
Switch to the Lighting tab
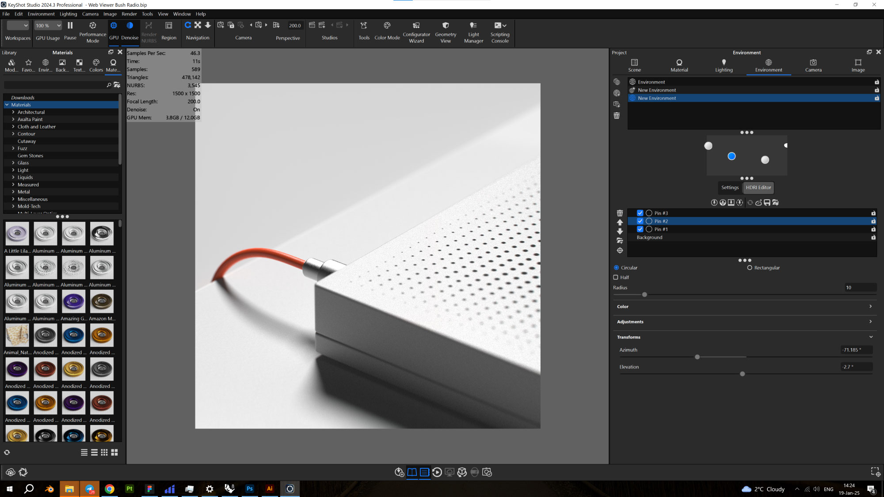tap(724, 65)
